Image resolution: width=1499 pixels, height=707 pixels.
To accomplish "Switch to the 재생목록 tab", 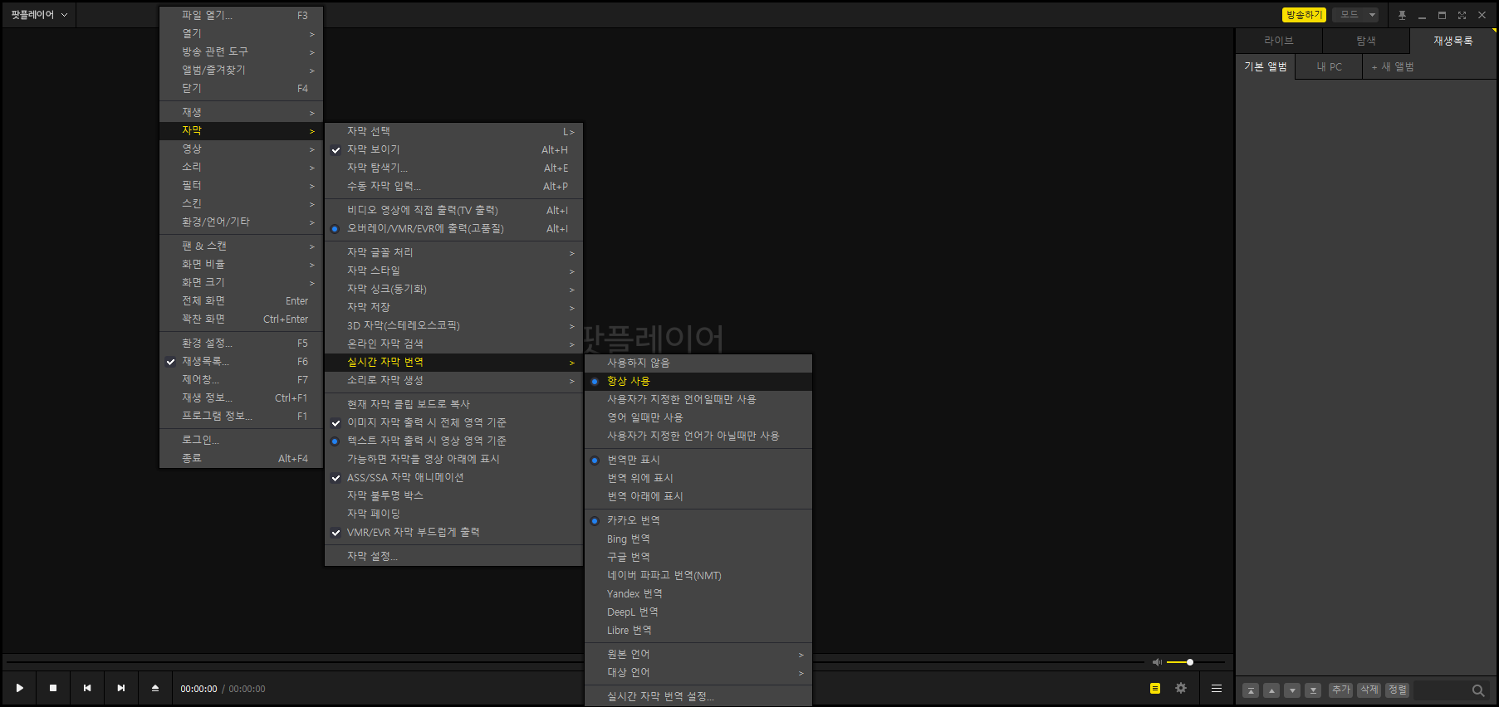I will pos(1452,41).
